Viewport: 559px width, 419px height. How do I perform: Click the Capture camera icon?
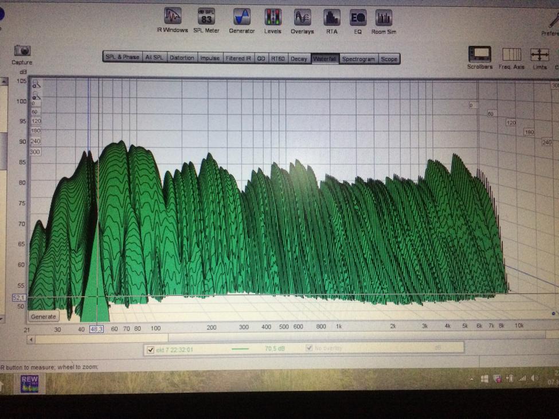(x=22, y=51)
